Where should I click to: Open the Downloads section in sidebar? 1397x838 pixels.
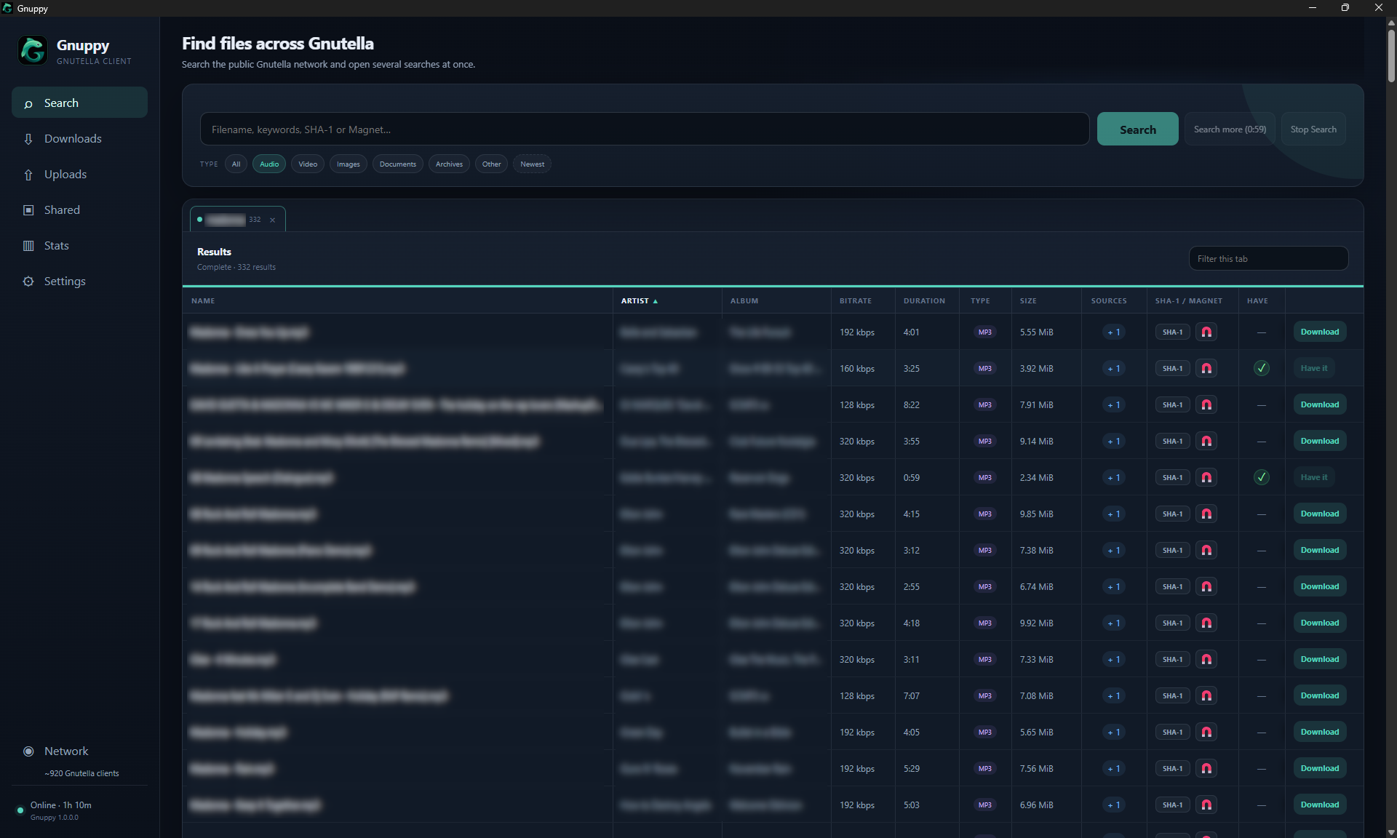pos(79,138)
